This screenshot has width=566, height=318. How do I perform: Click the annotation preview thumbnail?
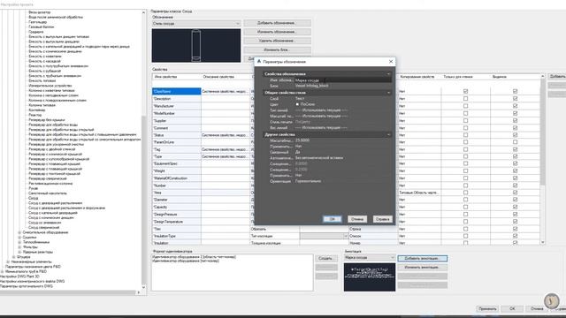370,276
